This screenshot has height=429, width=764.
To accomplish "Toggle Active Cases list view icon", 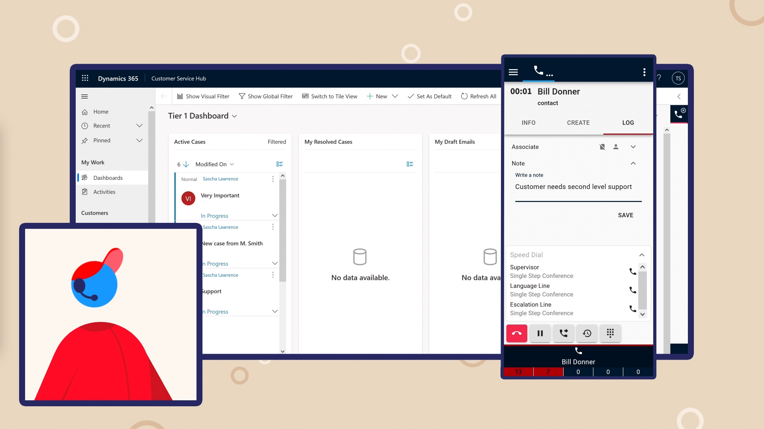I will pyautogui.click(x=279, y=164).
